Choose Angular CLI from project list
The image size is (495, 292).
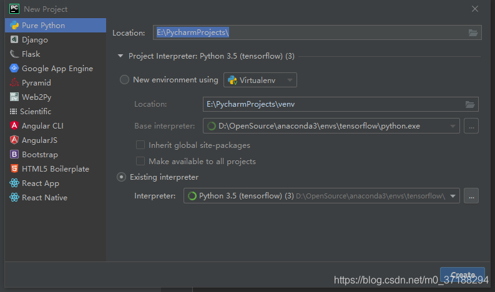[x=56, y=125]
